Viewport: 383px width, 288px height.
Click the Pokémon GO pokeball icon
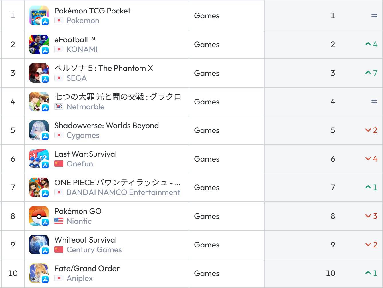click(x=39, y=216)
